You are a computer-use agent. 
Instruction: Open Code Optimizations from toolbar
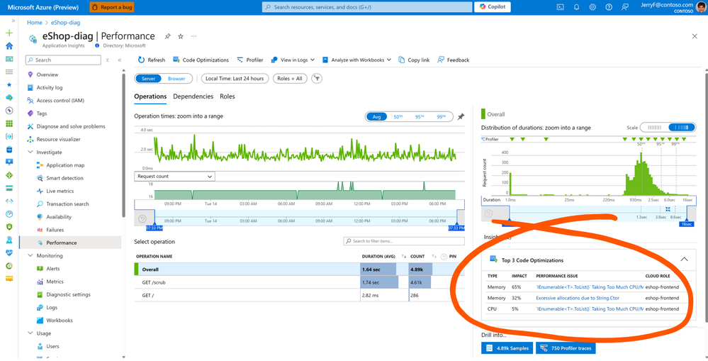(x=201, y=60)
